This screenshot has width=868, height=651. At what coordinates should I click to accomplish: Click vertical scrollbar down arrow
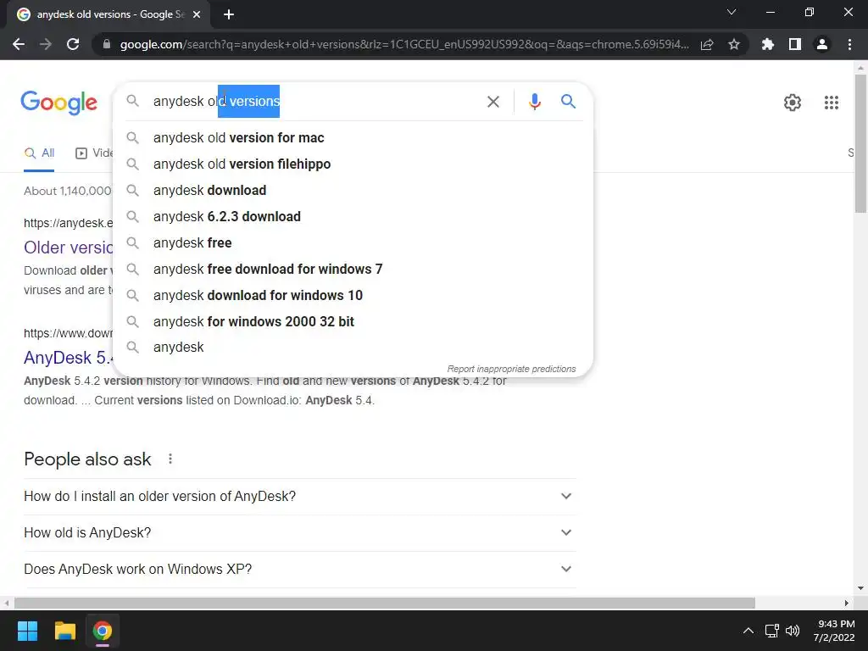pyautogui.click(x=860, y=588)
